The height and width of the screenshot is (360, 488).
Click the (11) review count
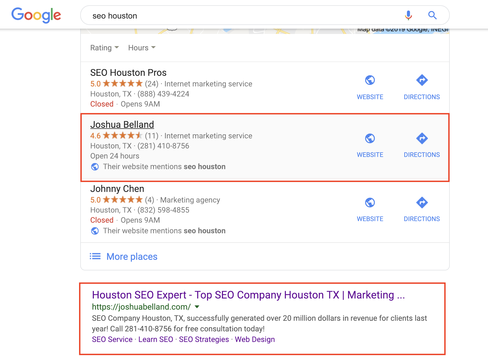coord(152,136)
